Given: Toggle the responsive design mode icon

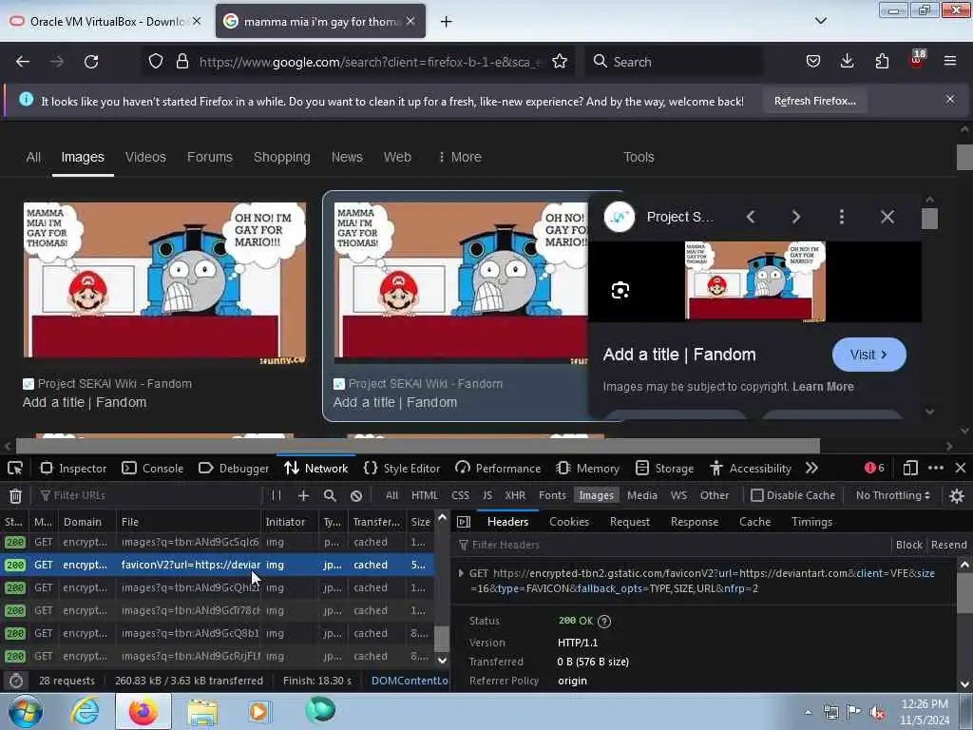Looking at the screenshot, I should pos(910,468).
